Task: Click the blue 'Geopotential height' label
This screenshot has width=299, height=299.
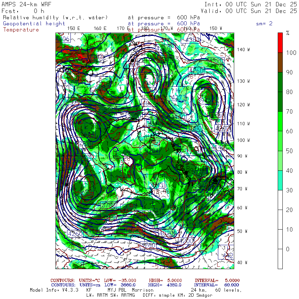Action: click(34, 24)
